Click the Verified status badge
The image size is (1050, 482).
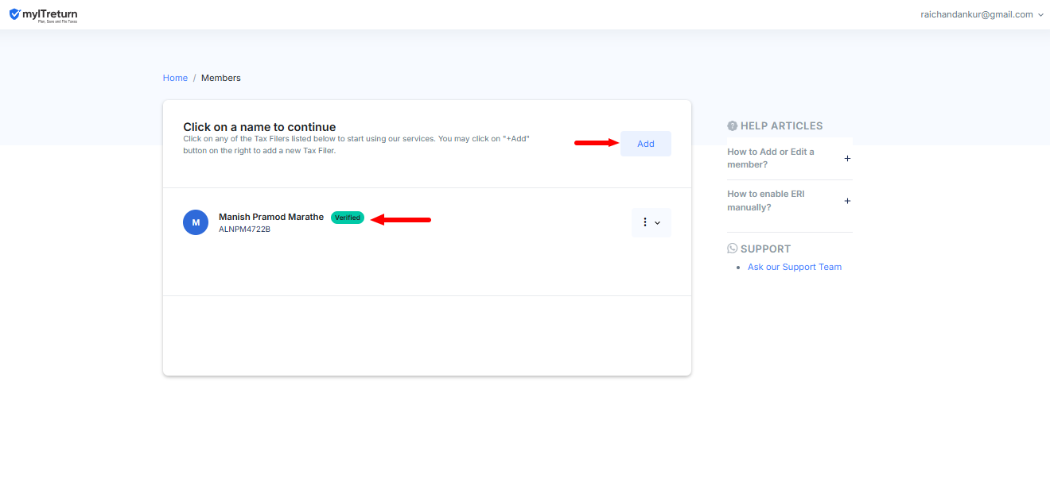click(x=348, y=218)
